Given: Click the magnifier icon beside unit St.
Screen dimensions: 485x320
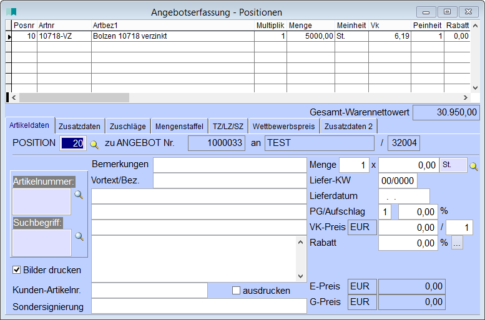Looking at the screenshot, I should 474,166.
